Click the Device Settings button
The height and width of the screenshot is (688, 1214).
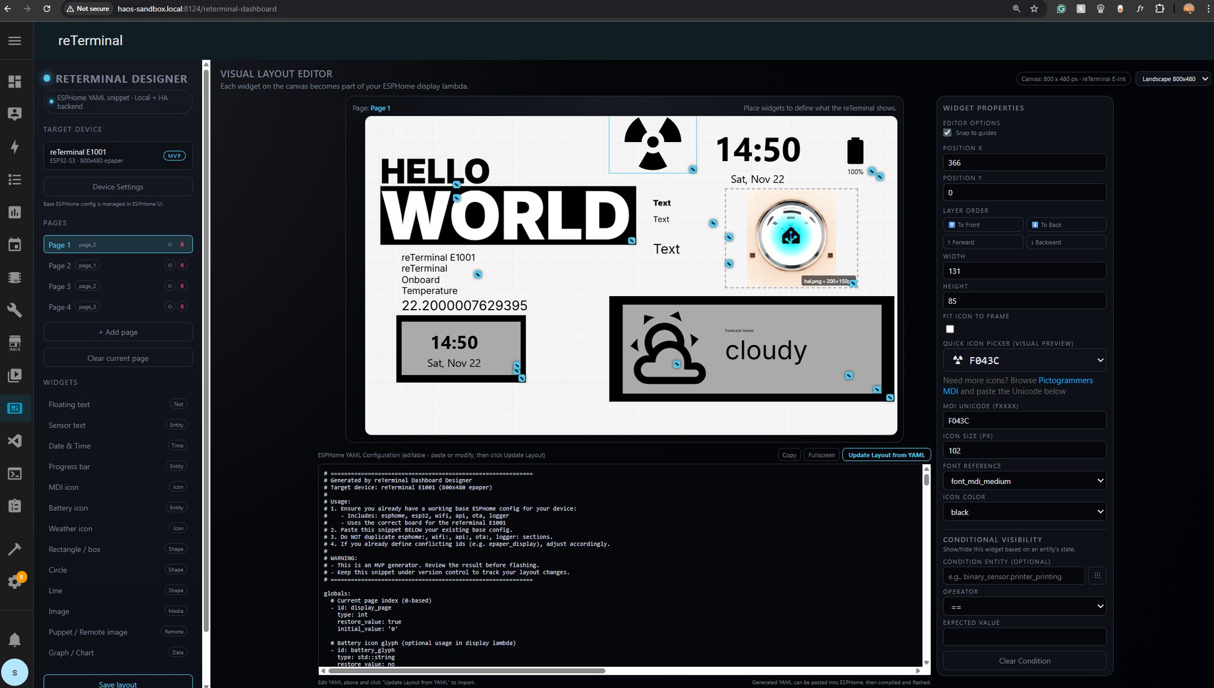118,187
